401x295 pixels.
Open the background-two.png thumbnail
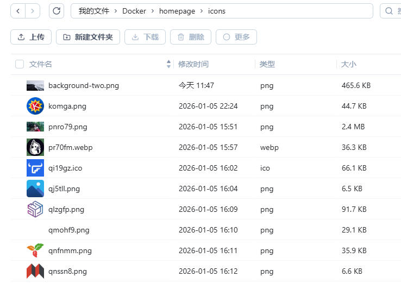pos(35,85)
